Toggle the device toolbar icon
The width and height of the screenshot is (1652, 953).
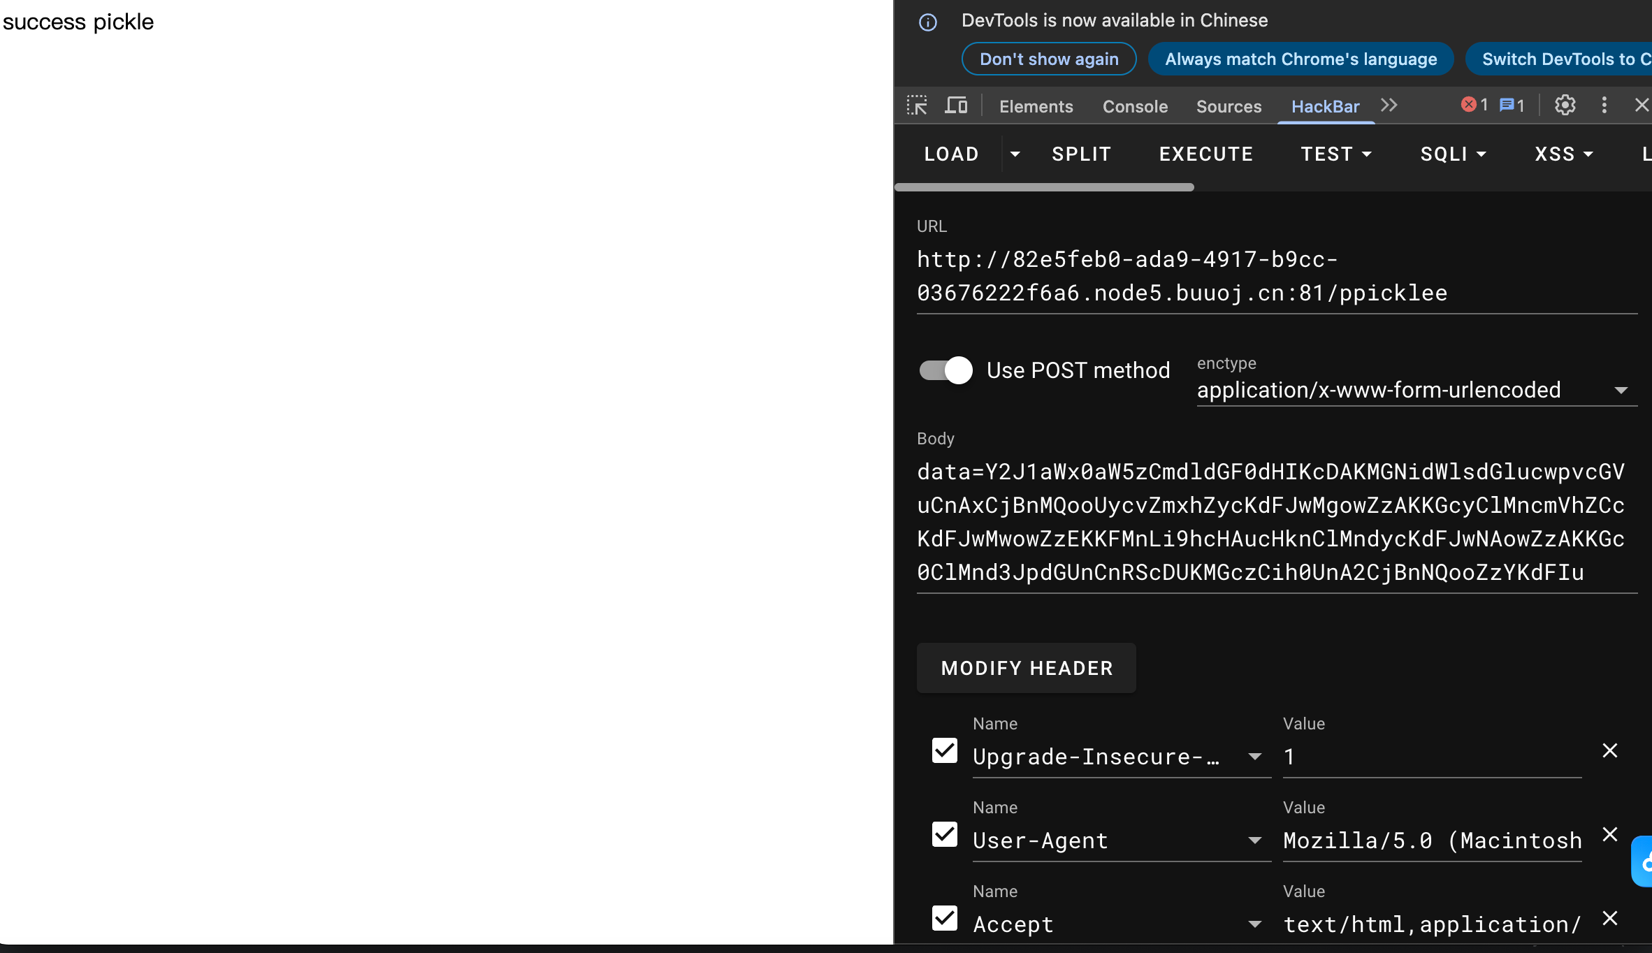click(956, 106)
